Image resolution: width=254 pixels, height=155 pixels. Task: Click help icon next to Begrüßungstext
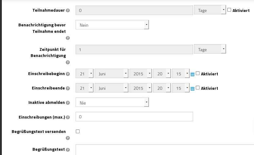68,150
